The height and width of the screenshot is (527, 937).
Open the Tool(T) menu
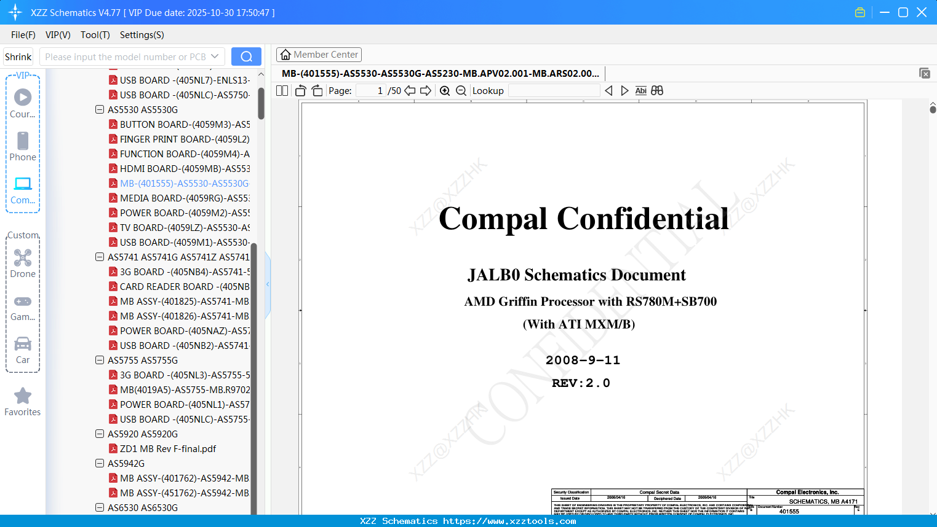click(95, 35)
